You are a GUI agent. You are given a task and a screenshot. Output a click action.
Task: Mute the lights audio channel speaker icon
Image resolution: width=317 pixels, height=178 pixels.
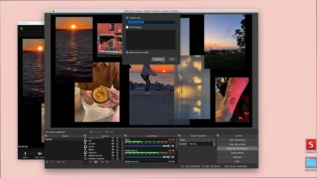pyautogui.click(x=168, y=146)
